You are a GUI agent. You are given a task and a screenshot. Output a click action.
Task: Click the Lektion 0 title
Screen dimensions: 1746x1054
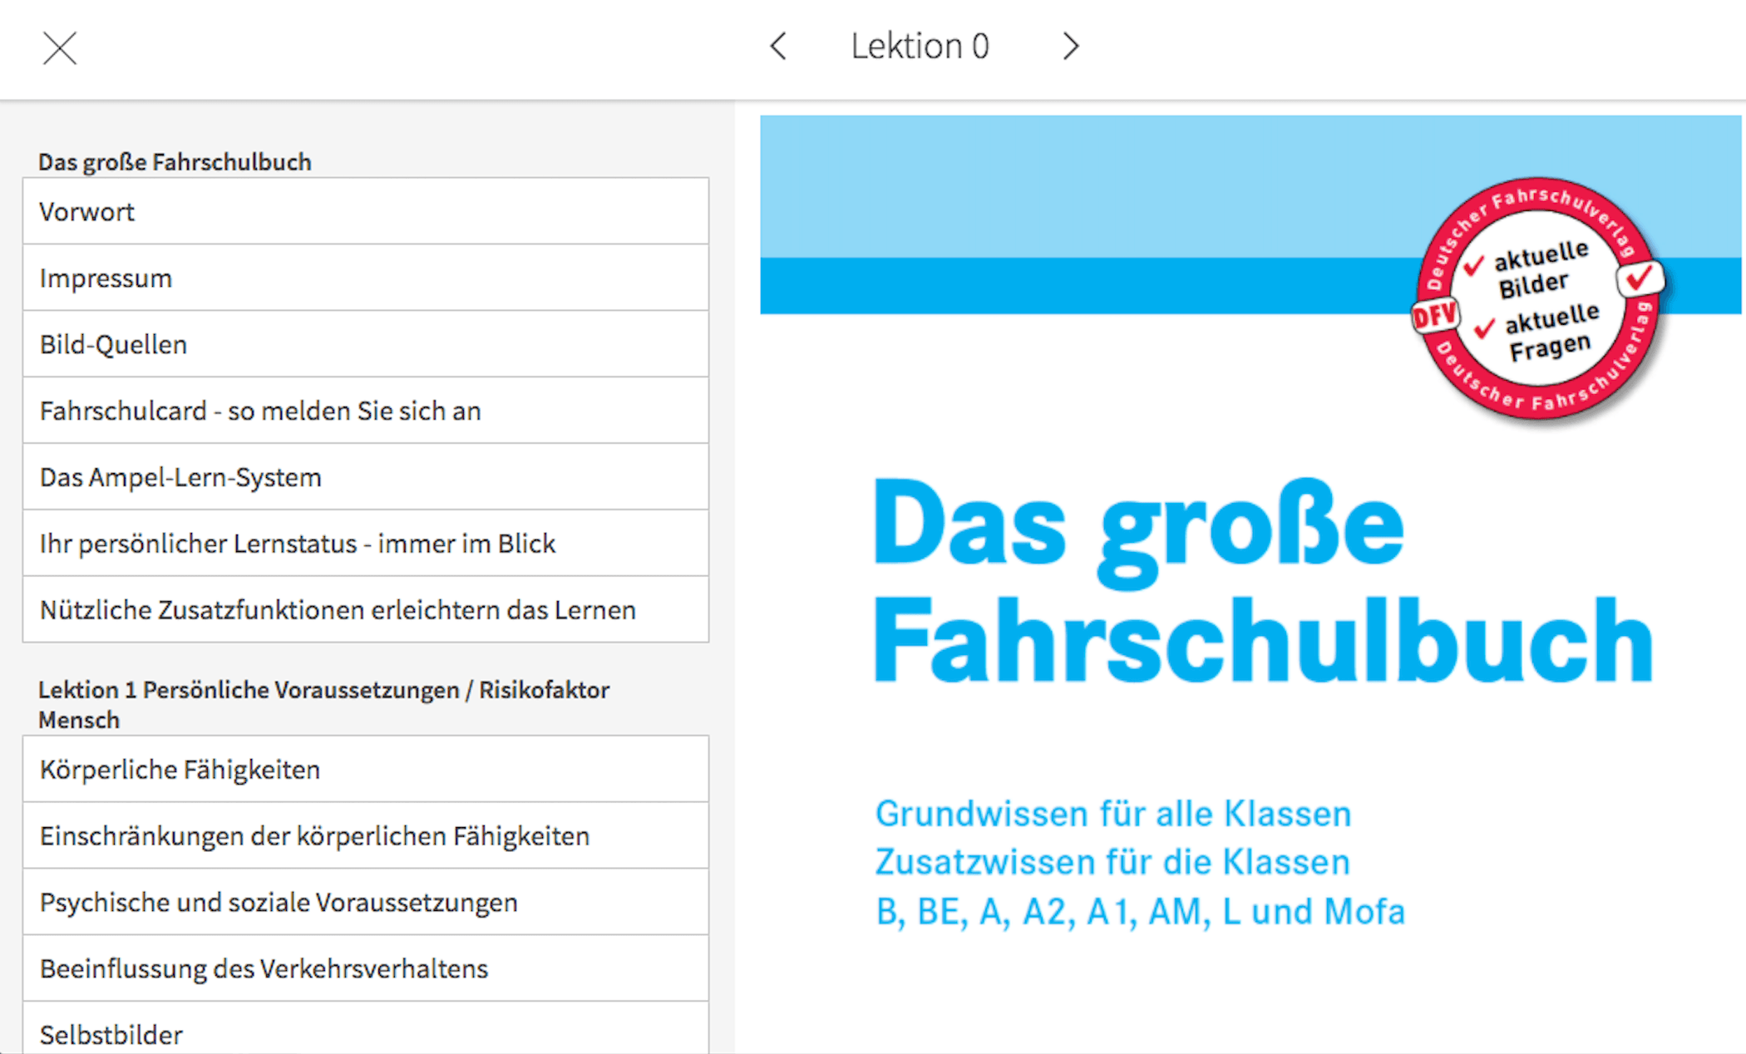pyautogui.click(x=920, y=47)
